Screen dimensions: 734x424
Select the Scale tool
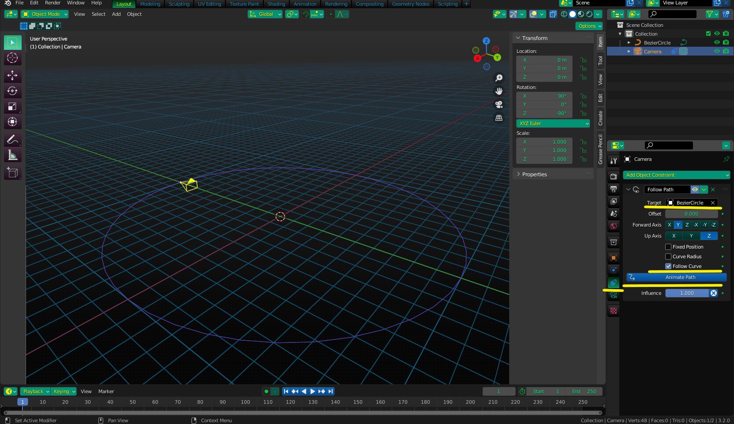[12, 107]
